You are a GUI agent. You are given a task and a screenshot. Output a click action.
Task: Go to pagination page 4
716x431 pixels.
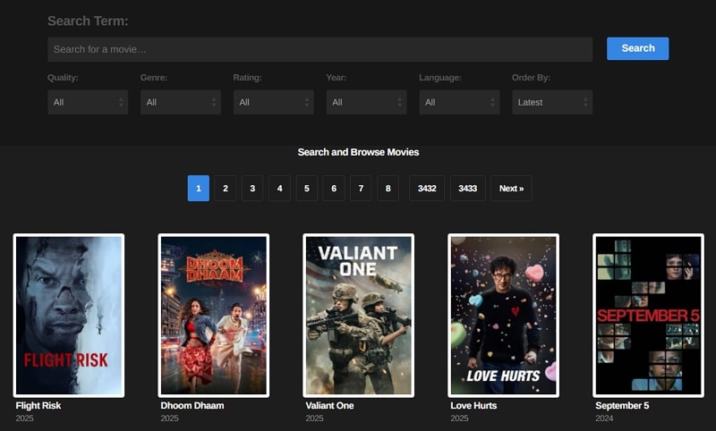[x=279, y=189]
